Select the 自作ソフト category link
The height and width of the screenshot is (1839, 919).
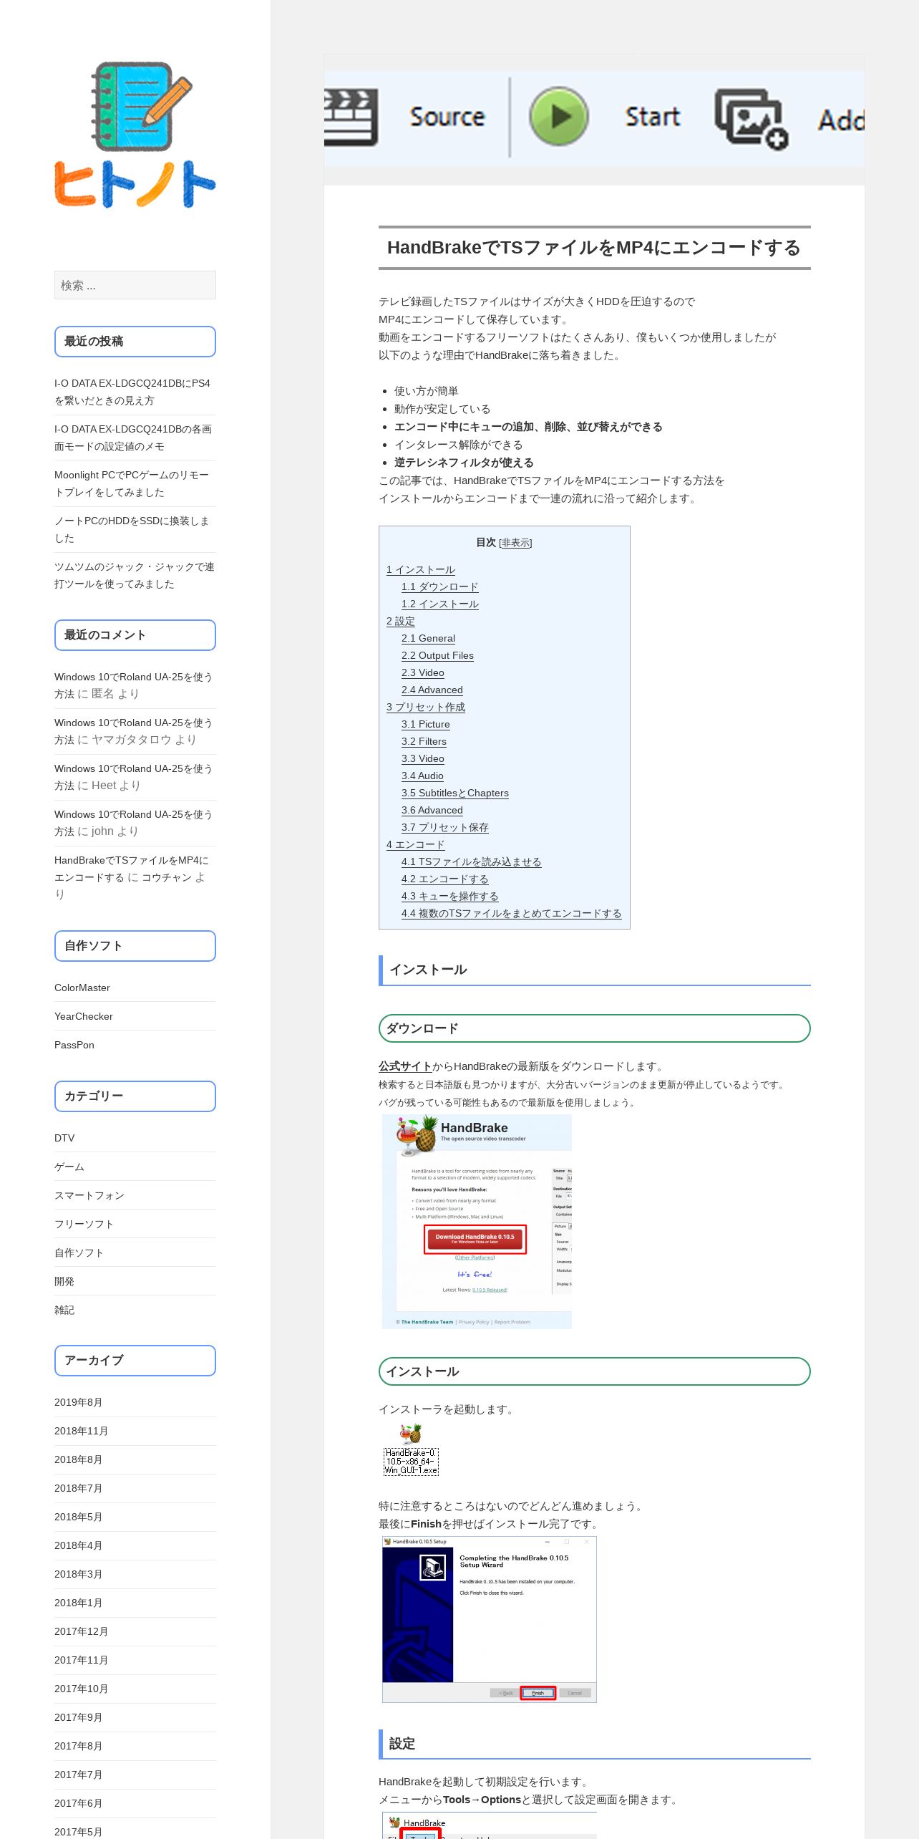(79, 1252)
